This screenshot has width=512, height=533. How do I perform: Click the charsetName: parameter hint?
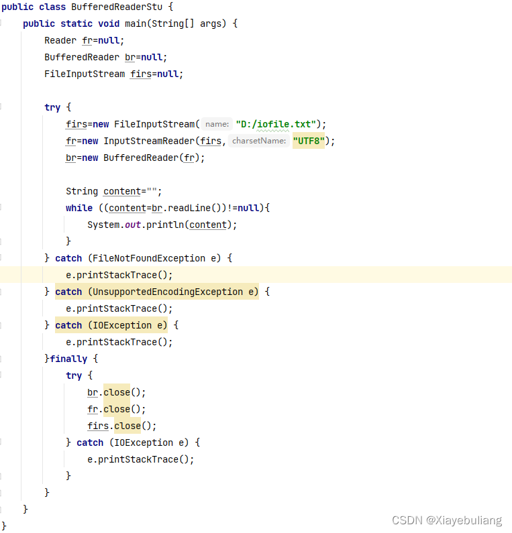(x=259, y=141)
